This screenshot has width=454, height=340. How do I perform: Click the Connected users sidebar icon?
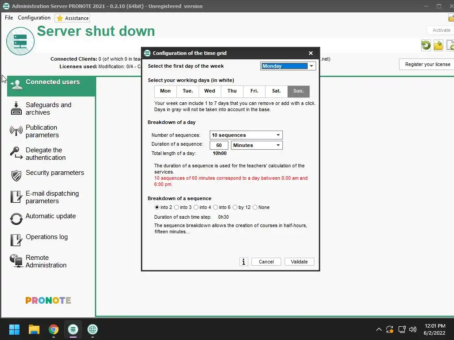click(x=16, y=85)
